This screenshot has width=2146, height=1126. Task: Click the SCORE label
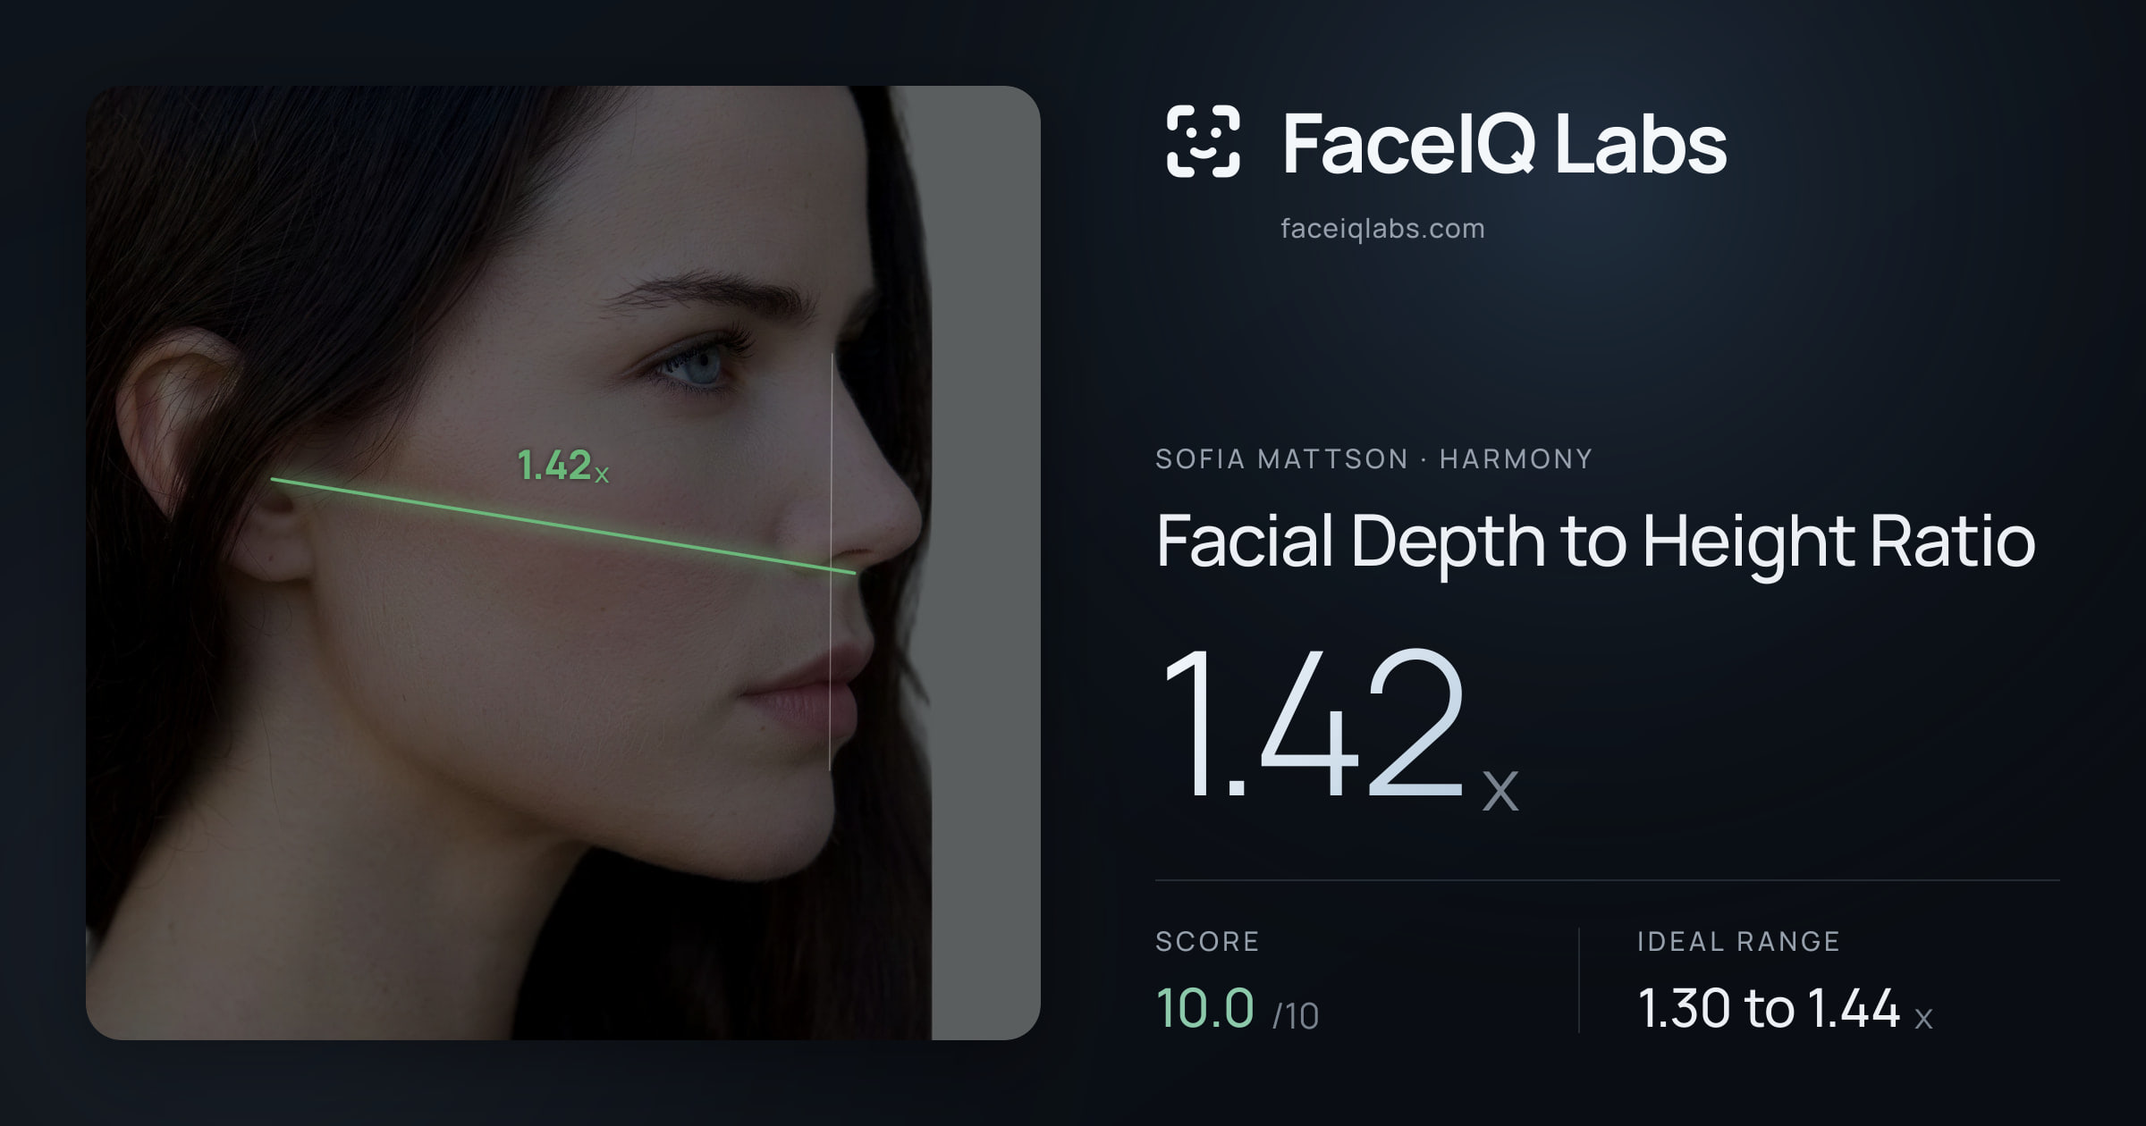[1207, 941]
